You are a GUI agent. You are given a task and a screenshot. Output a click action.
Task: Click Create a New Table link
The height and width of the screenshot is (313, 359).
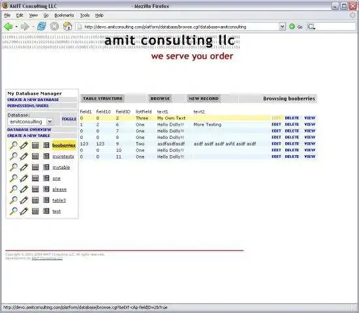coord(29,136)
